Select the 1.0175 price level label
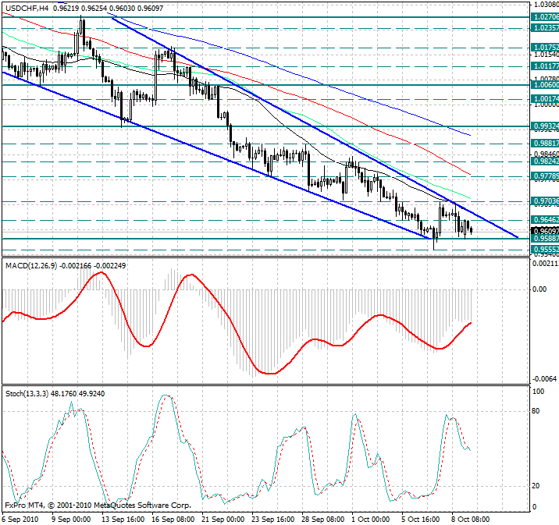 [545, 48]
